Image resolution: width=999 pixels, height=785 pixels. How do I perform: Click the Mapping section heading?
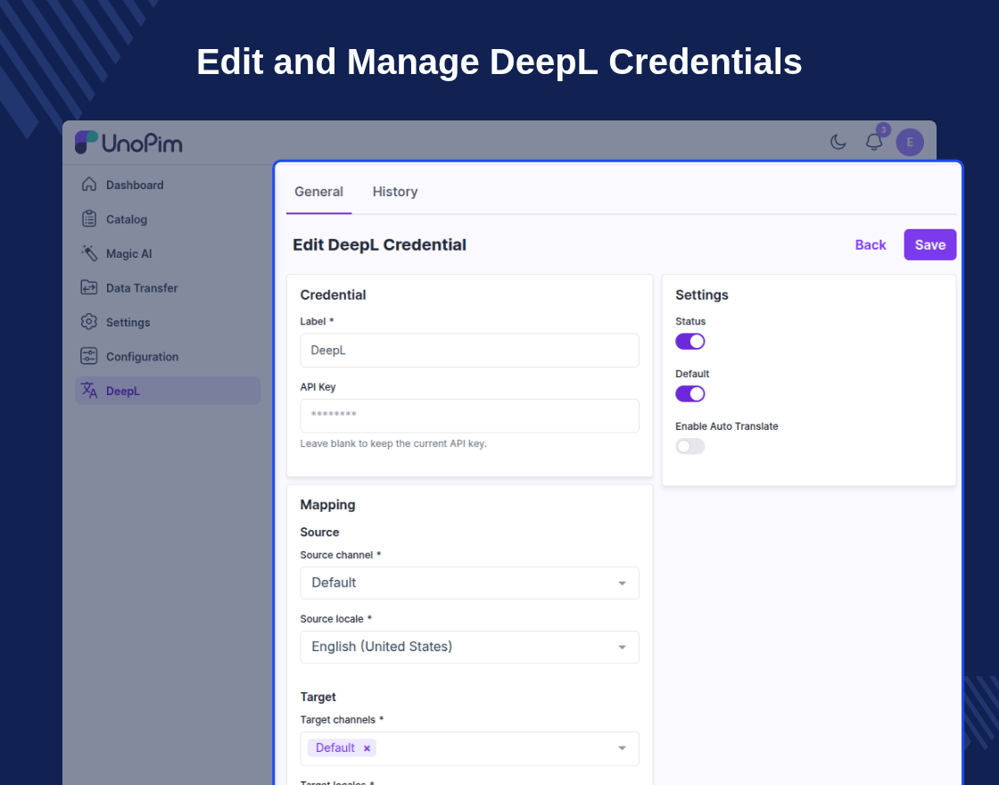click(327, 505)
